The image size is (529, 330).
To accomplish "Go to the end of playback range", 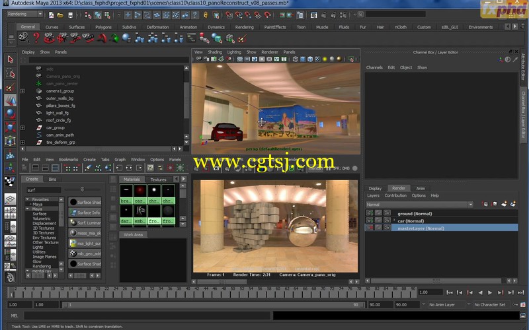I will 520,292.
